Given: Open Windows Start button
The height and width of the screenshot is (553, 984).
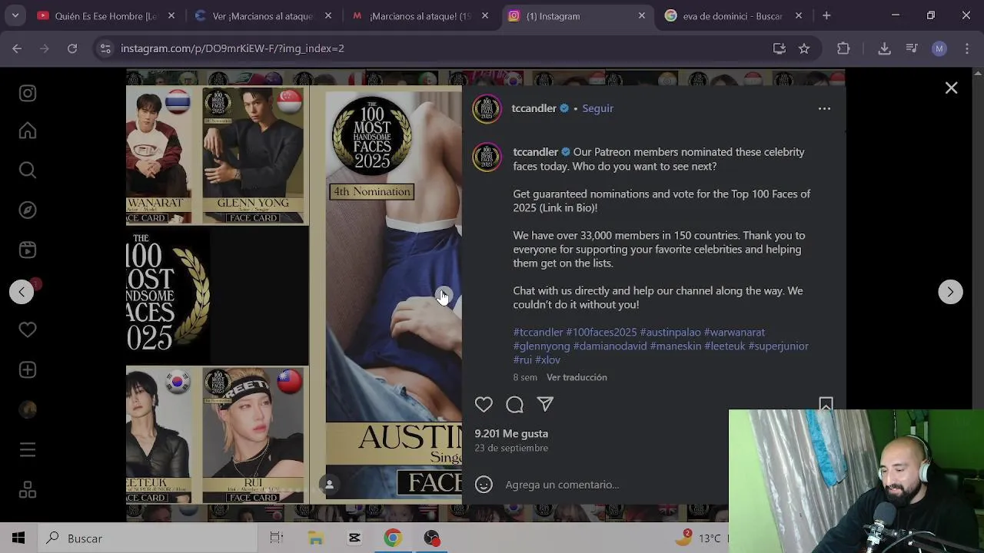Looking at the screenshot, I should tap(18, 538).
